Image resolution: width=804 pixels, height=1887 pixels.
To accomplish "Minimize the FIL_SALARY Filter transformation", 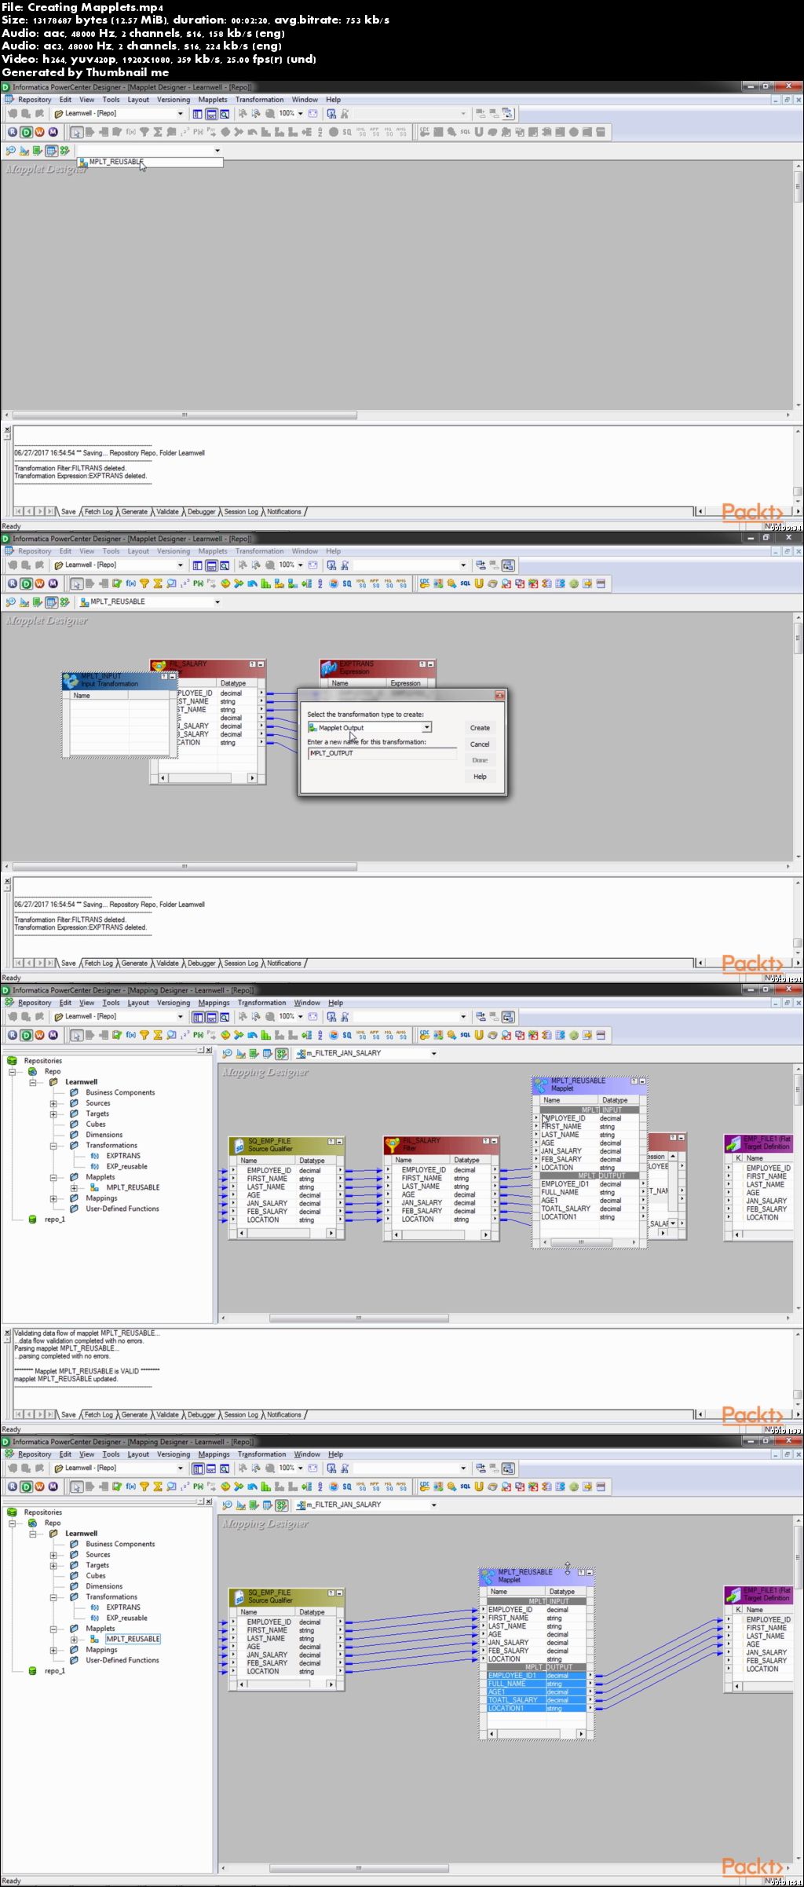I will pyautogui.click(x=495, y=1141).
